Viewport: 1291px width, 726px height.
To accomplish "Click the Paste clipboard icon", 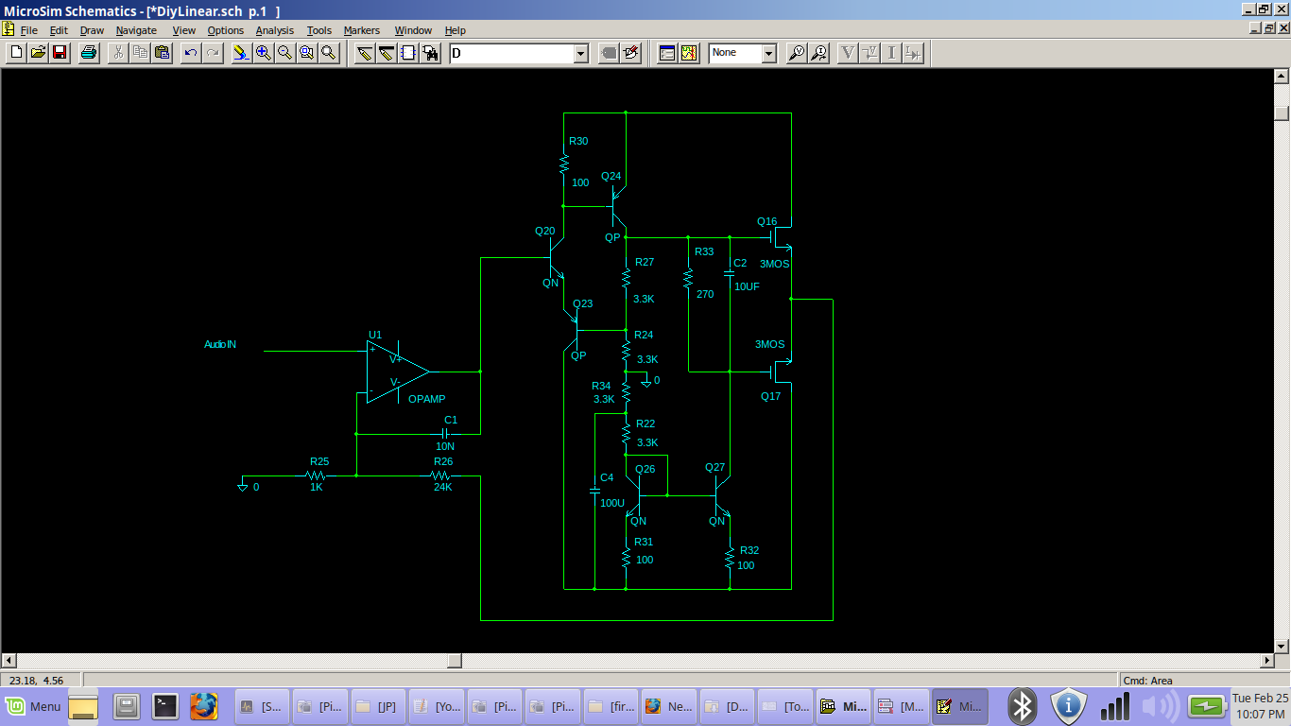I will coord(162,53).
